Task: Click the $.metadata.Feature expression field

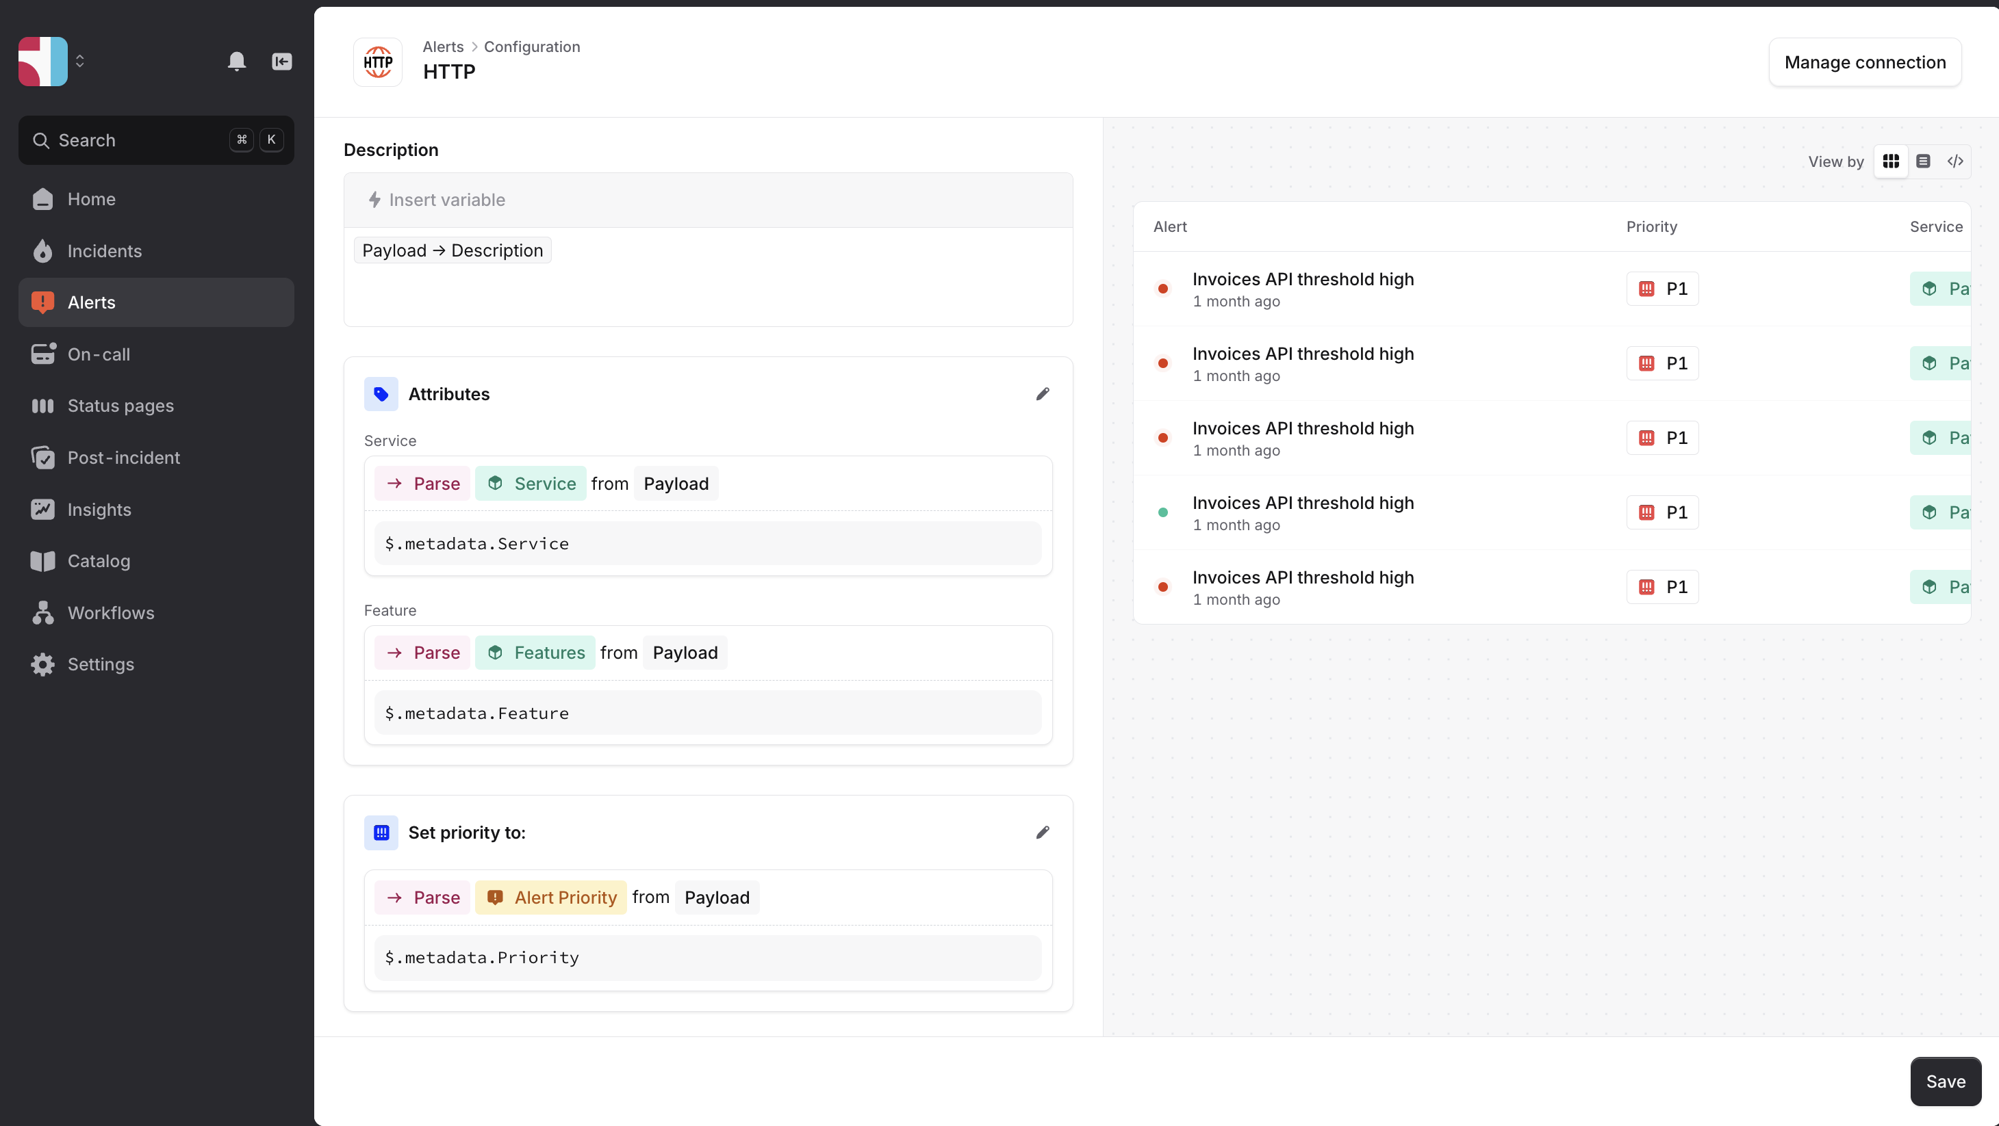Action: (x=708, y=713)
